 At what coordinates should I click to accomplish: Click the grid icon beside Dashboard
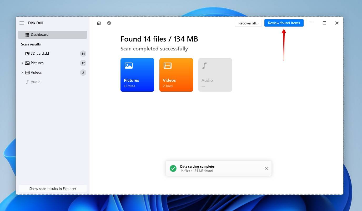tap(27, 35)
